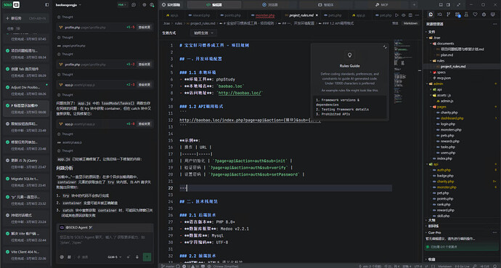
Task: Click the collapse-expand arrows icon in title bar
Action: click(x=459, y=5)
